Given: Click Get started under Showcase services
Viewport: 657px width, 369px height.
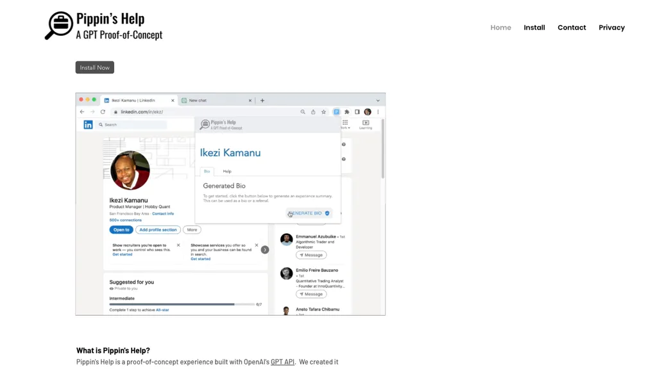Looking at the screenshot, I should coord(201,259).
